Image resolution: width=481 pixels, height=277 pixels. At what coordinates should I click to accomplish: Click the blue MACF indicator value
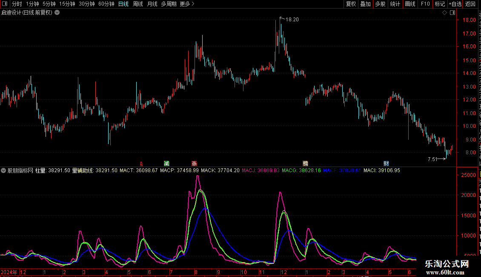(x=342, y=170)
